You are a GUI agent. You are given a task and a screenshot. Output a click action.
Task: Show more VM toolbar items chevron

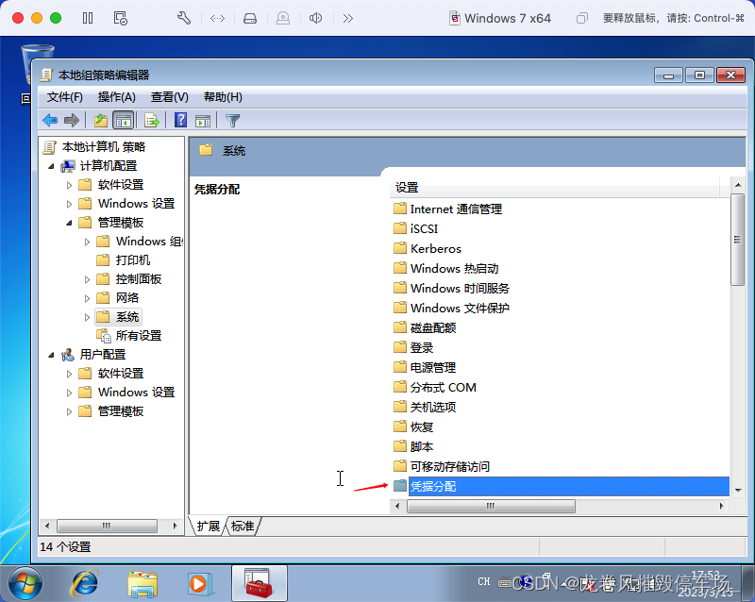point(348,18)
